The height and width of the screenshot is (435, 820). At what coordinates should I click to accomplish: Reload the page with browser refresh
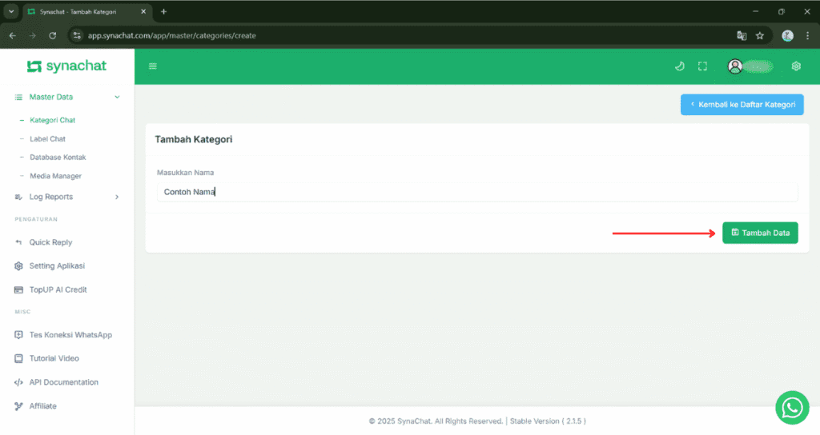pos(52,35)
